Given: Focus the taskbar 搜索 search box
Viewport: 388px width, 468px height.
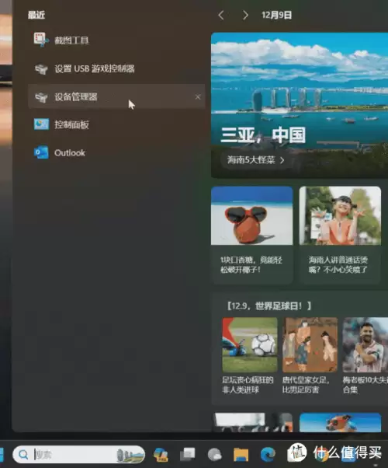Looking at the screenshot, I should coord(78,455).
